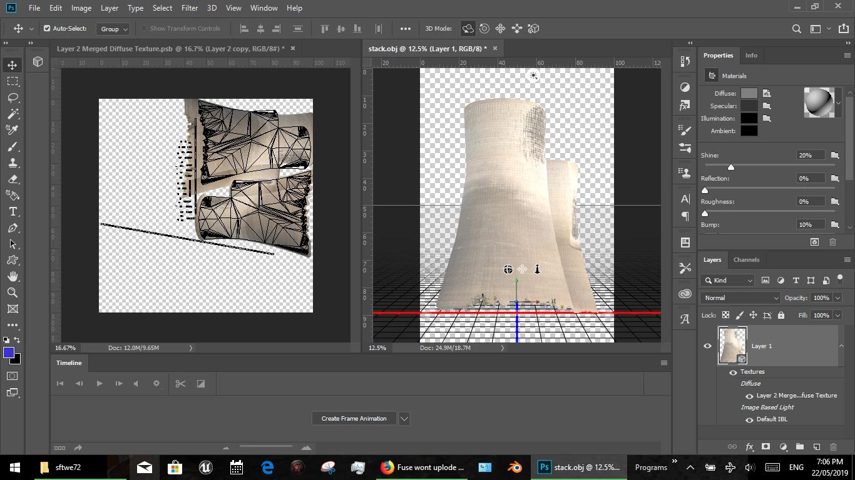
Task: Open Blender from the taskbar
Action: click(515, 467)
